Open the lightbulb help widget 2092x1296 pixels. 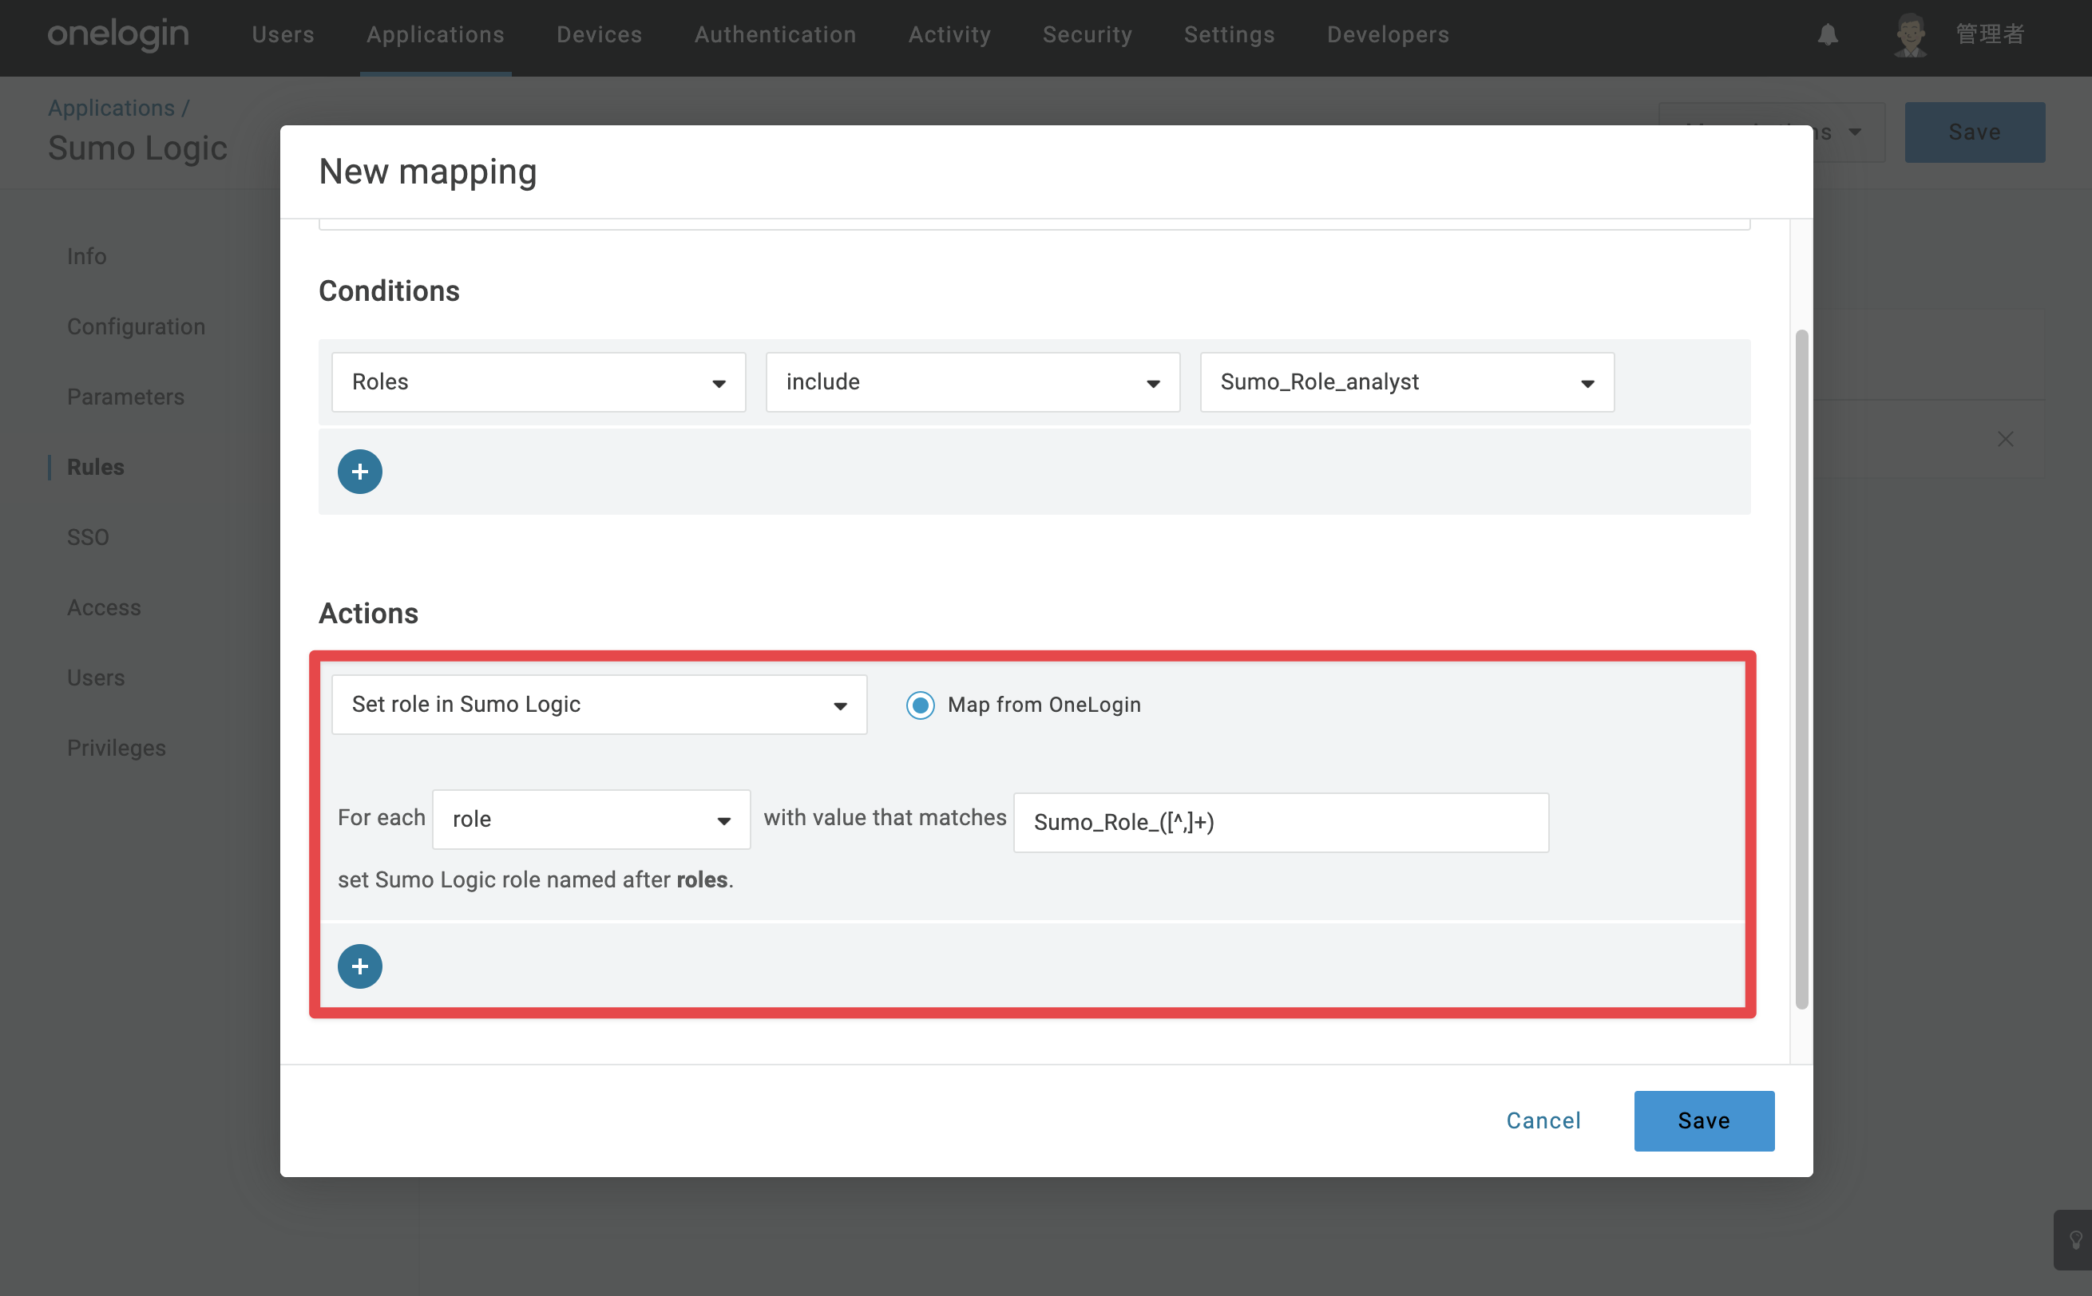[2075, 1239]
